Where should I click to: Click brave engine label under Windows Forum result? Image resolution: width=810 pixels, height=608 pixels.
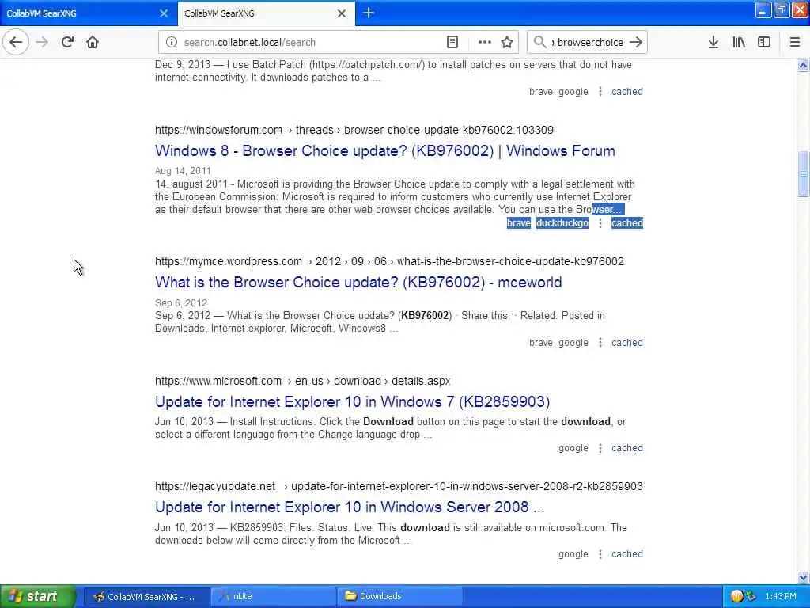tap(519, 223)
